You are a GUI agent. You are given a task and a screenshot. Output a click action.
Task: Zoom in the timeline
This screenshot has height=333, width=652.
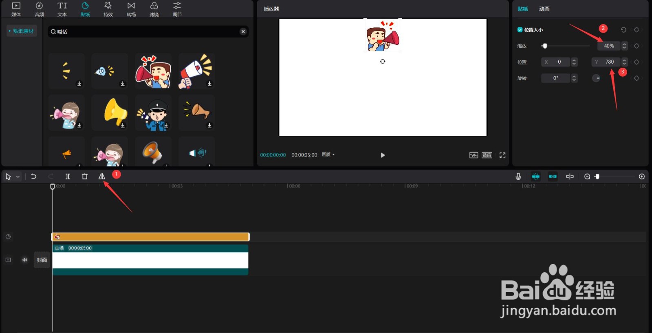(642, 176)
